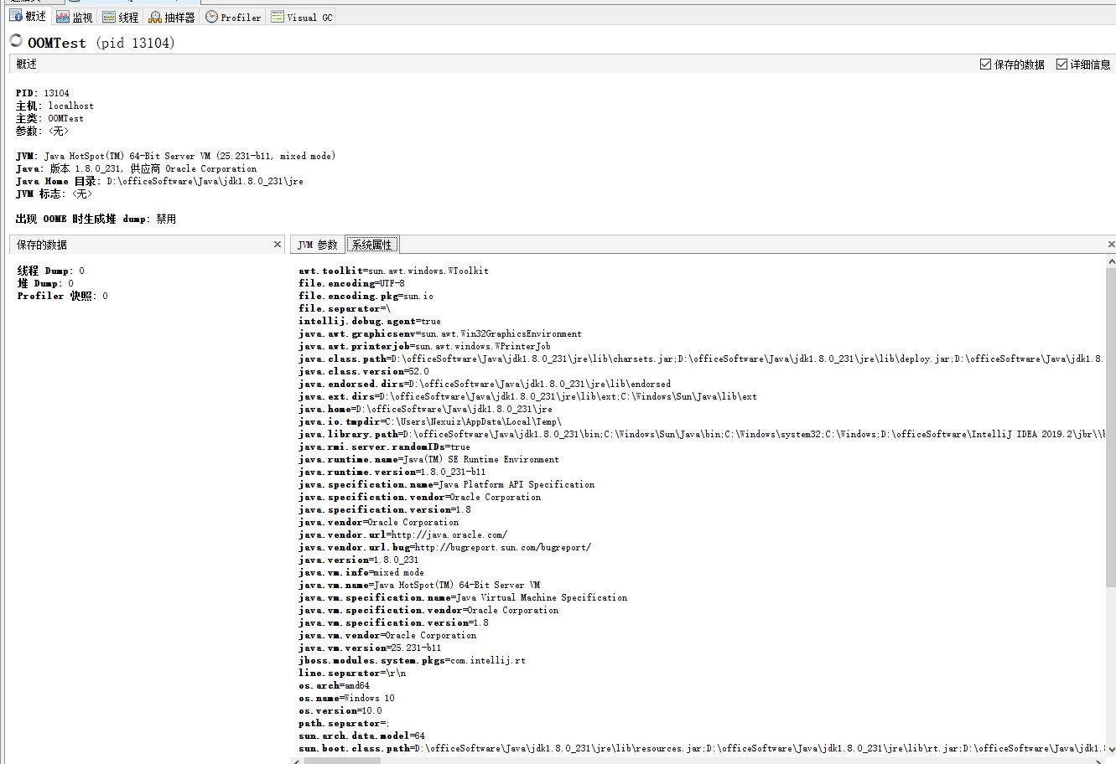Switch to the 抽样器 tab

click(x=172, y=17)
